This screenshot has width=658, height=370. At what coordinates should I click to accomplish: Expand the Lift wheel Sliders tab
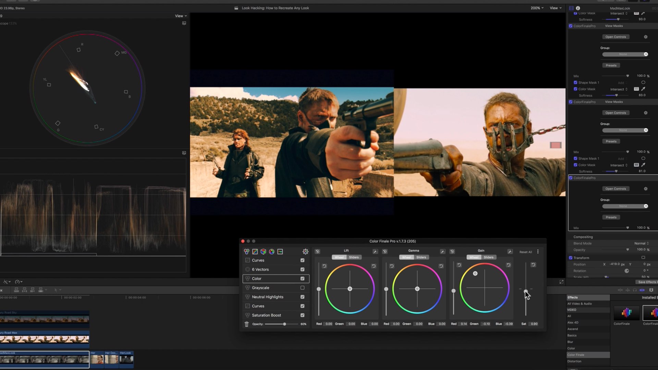354,257
